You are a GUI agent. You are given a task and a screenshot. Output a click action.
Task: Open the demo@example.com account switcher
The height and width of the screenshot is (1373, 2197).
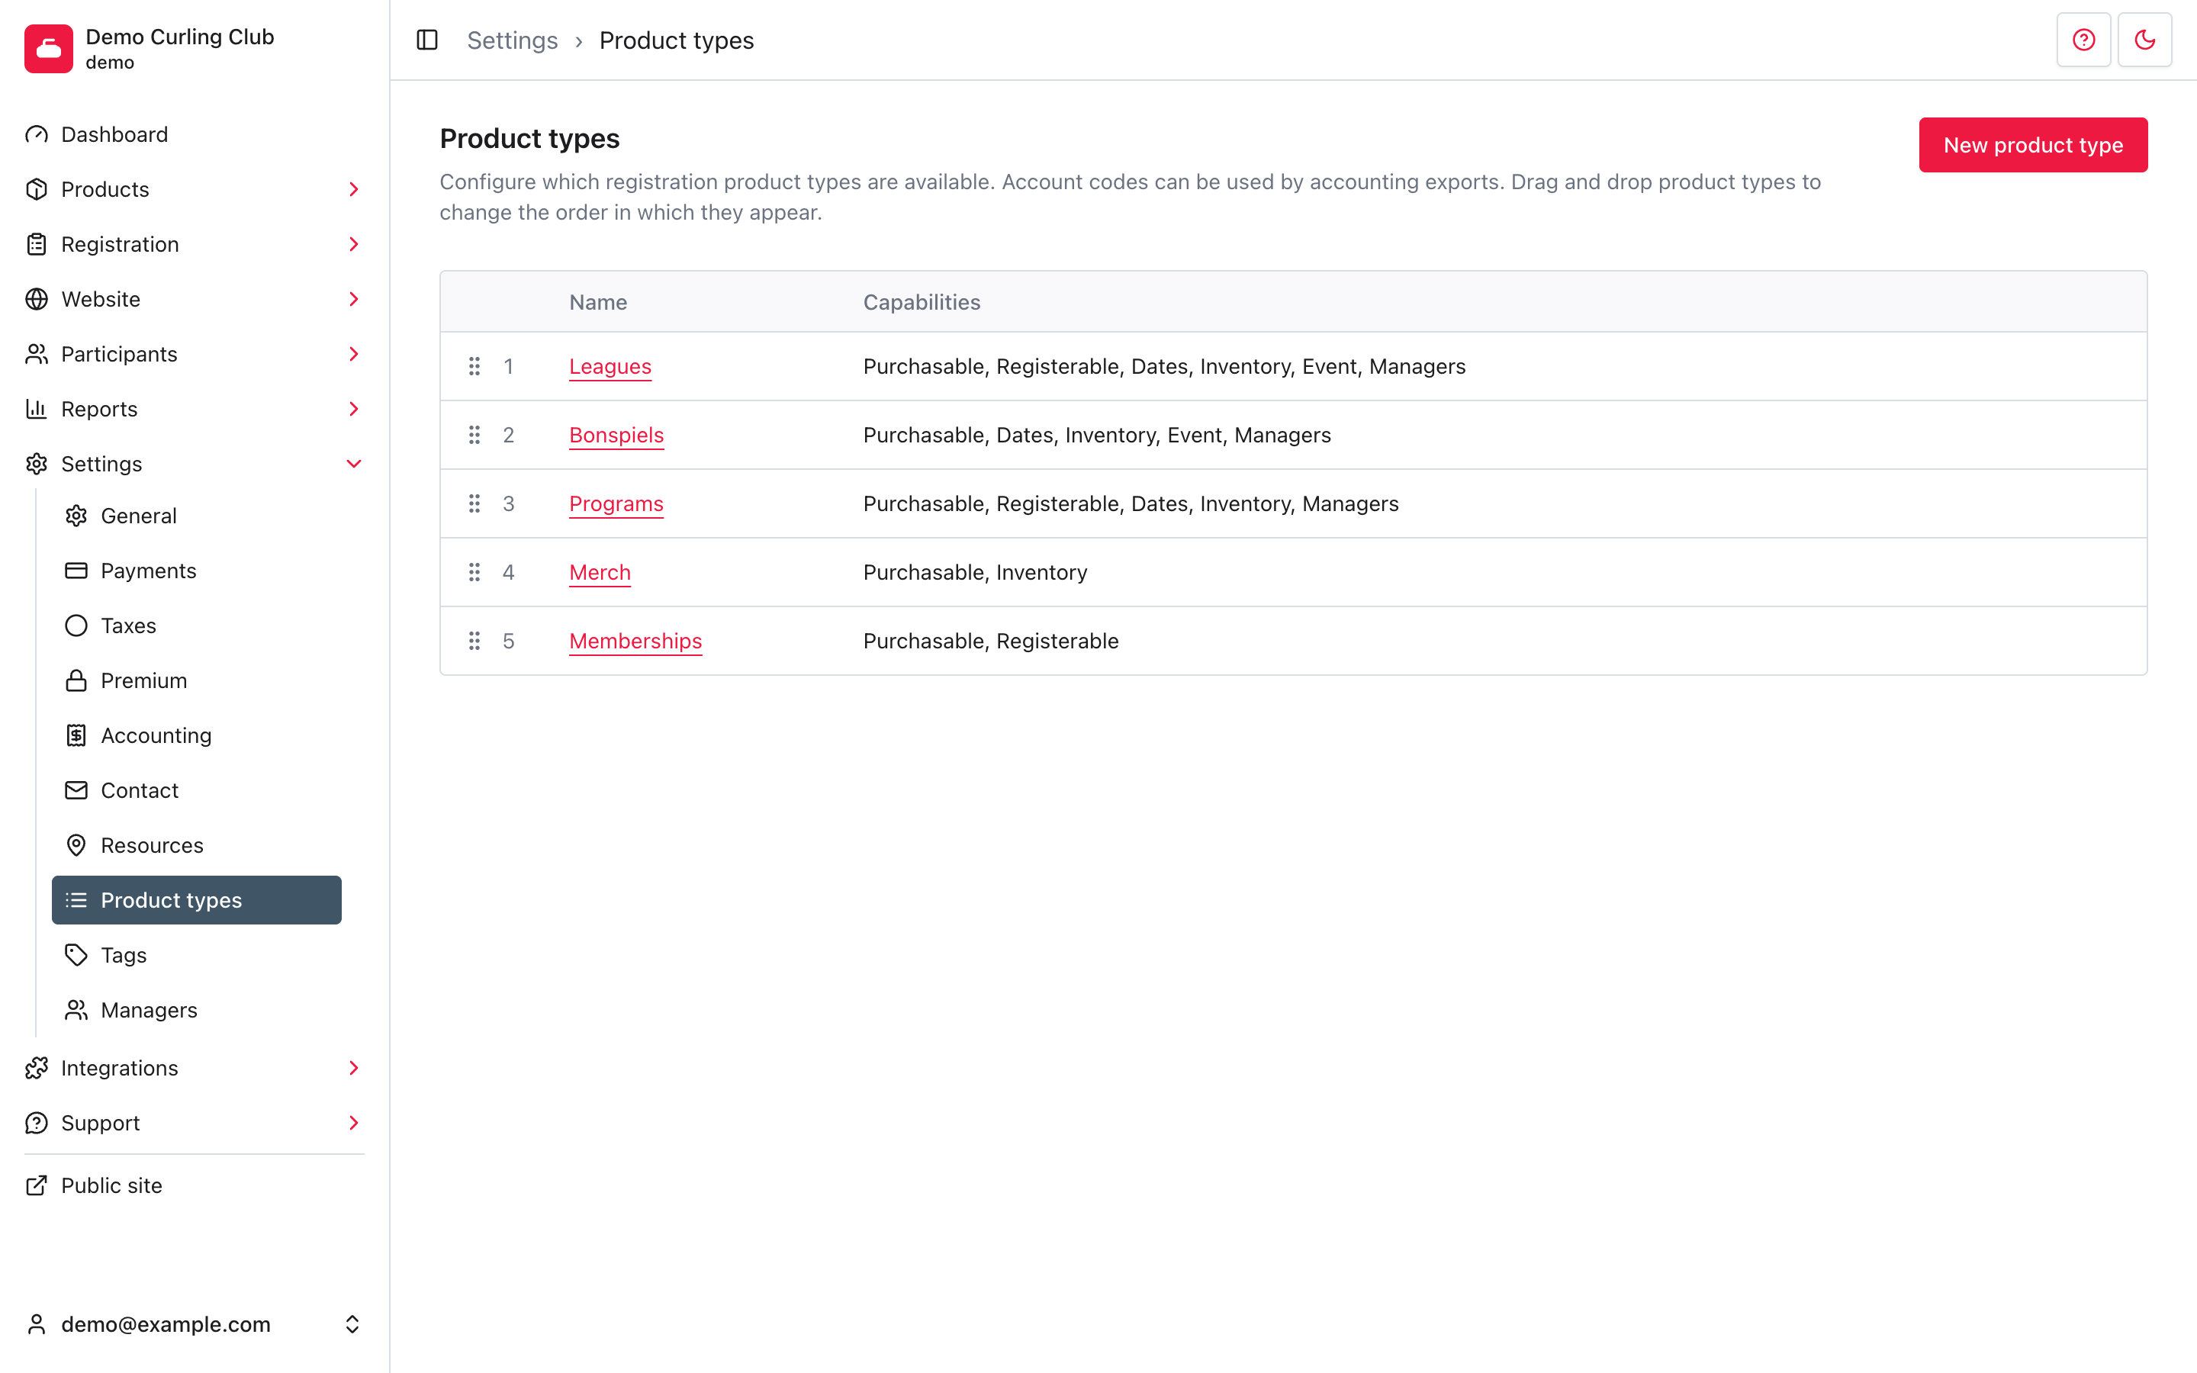click(x=195, y=1324)
